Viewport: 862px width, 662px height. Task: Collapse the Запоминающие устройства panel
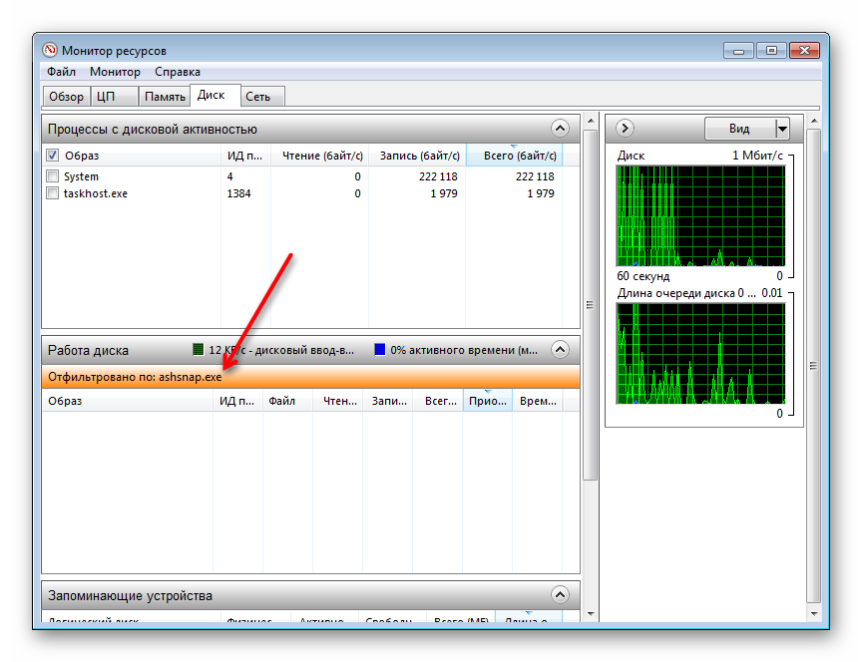pyautogui.click(x=560, y=594)
